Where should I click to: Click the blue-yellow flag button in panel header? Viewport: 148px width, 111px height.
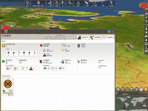click(x=109, y=31)
